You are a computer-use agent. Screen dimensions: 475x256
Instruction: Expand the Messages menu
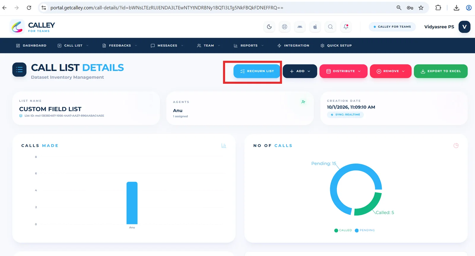[x=167, y=45]
